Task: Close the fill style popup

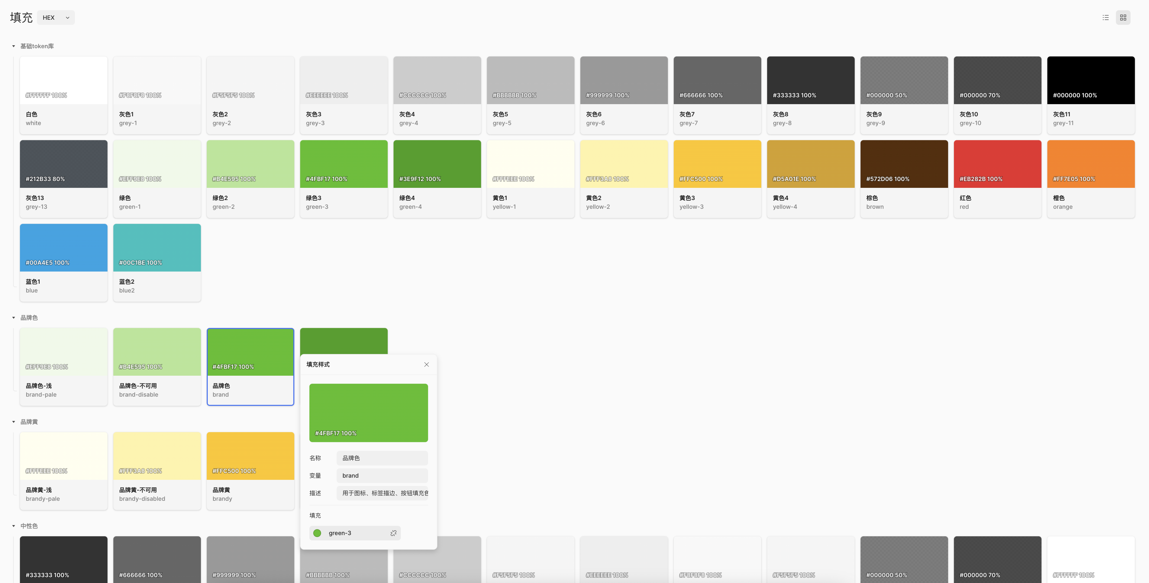Action: click(426, 364)
